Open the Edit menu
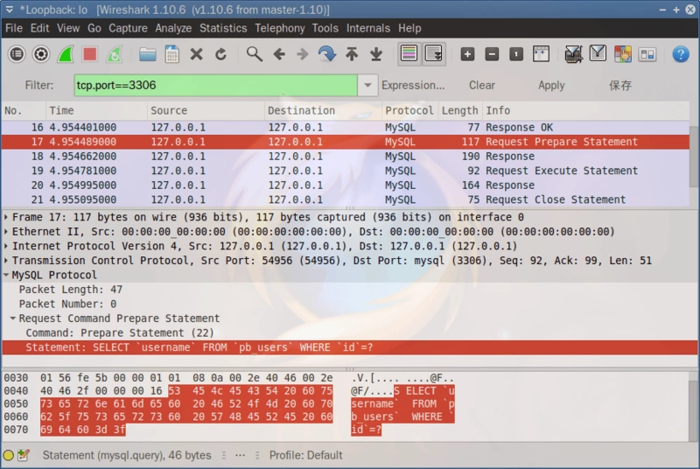Screen dimensions: 700x469 point(39,28)
